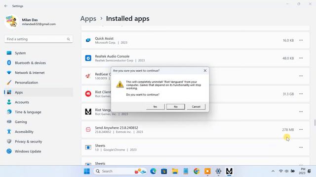Open more options for RedGear app

tap(301, 76)
